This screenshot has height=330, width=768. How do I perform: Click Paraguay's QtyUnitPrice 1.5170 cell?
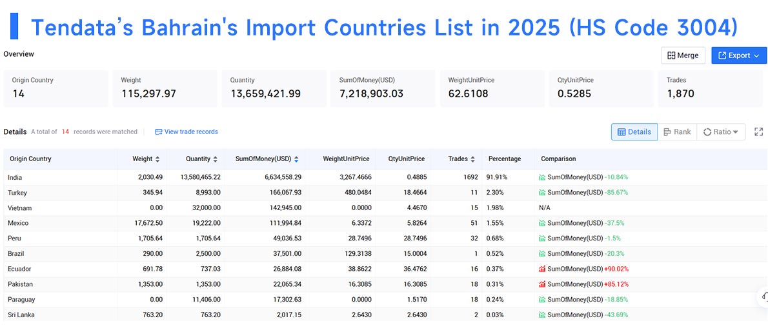tap(419, 299)
